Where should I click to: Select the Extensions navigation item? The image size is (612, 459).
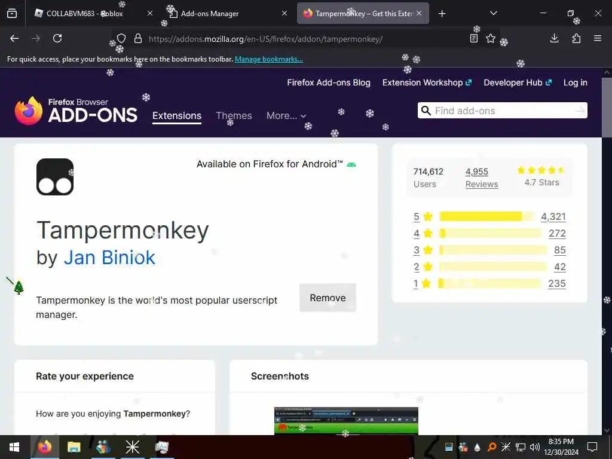[x=177, y=116]
